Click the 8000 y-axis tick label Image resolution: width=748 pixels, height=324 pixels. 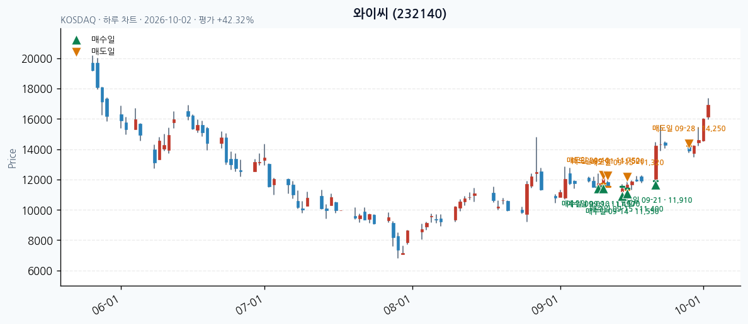[x=39, y=240]
